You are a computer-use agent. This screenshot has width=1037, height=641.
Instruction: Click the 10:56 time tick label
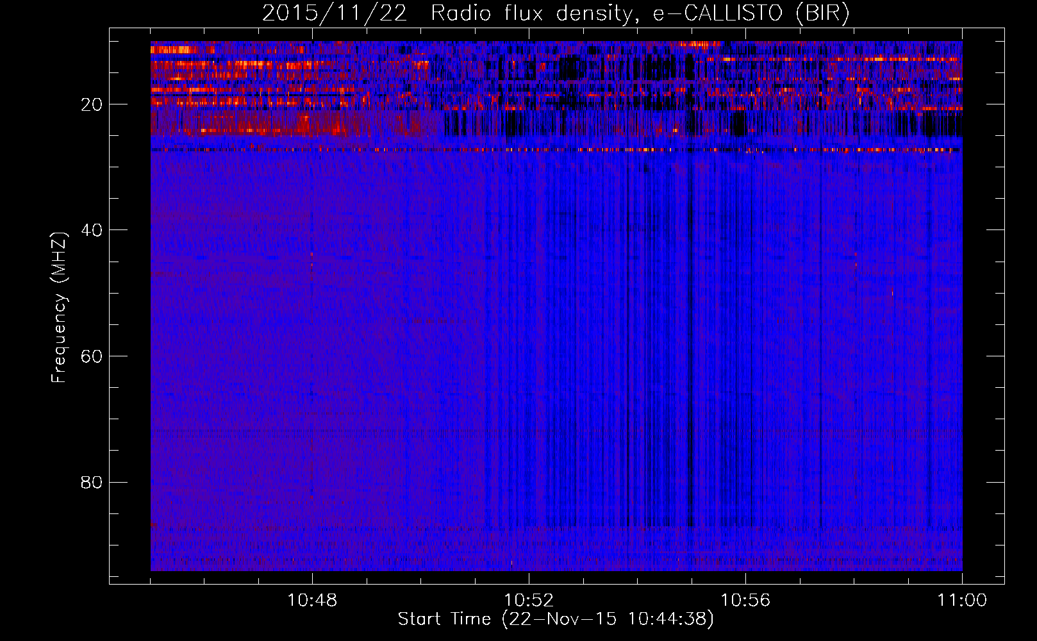click(x=745, y=601)
